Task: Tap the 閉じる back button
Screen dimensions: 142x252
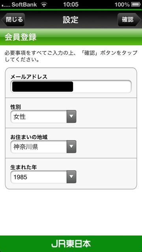Action: (13, 20)
